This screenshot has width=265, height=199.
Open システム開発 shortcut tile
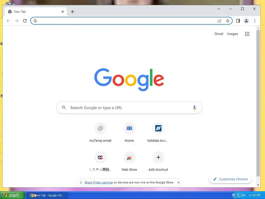(x=100, y=162)
